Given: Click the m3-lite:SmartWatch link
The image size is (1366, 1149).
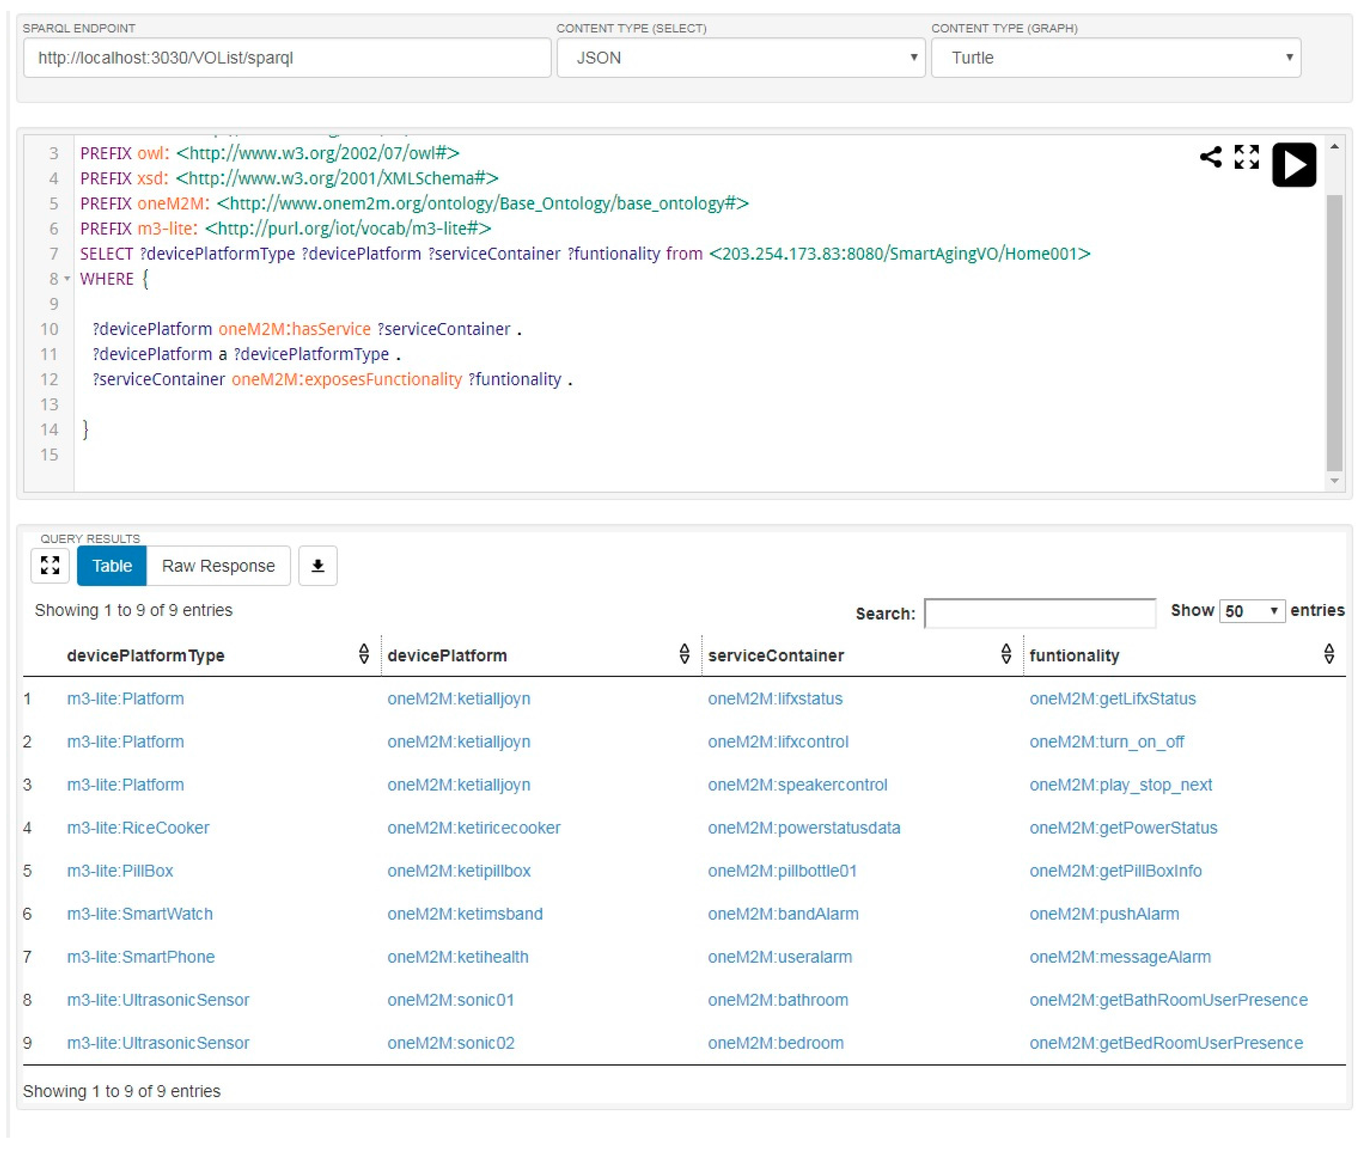Looking at the screenshot, I should tap(139, 914).
